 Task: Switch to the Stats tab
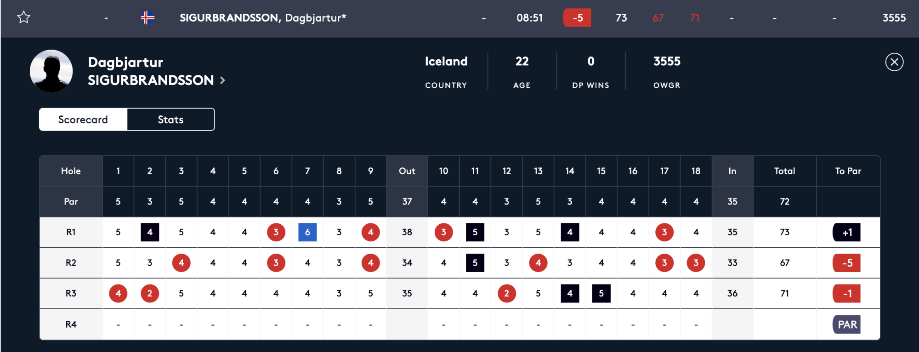click(x=170, y=119)
